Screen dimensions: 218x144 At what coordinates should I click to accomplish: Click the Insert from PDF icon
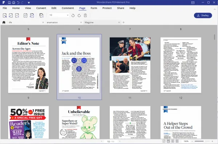coord(32,15)
